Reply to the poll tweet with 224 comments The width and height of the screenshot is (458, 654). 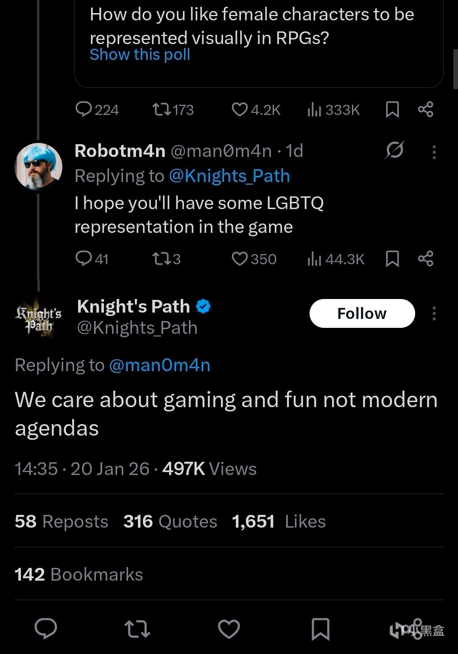click(84, 109)
